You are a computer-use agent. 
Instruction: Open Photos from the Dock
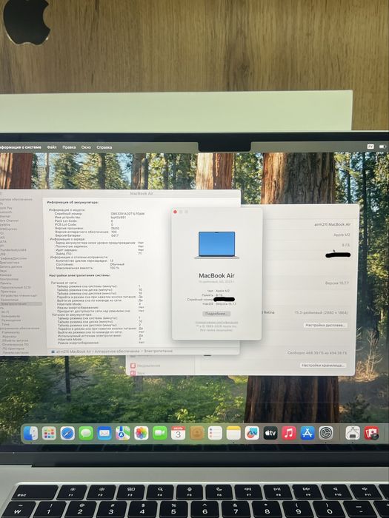point(142,433)
